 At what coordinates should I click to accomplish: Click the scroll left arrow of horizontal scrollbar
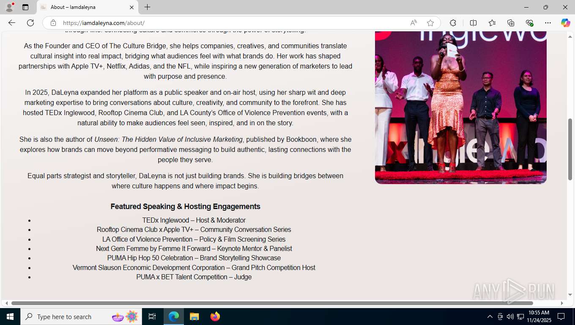coord(6,303)
